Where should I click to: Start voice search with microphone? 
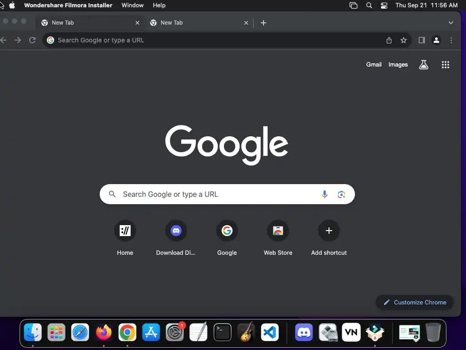pos(324,194)
